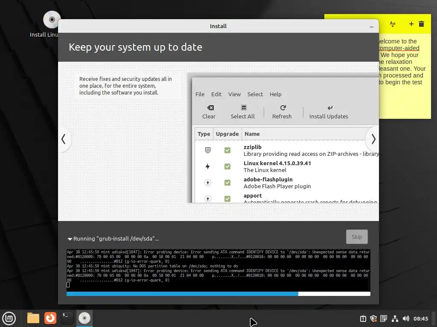This screenshot has width=437, height=327.
Task: Open the File menu in slide
Action: coord(200,94)
